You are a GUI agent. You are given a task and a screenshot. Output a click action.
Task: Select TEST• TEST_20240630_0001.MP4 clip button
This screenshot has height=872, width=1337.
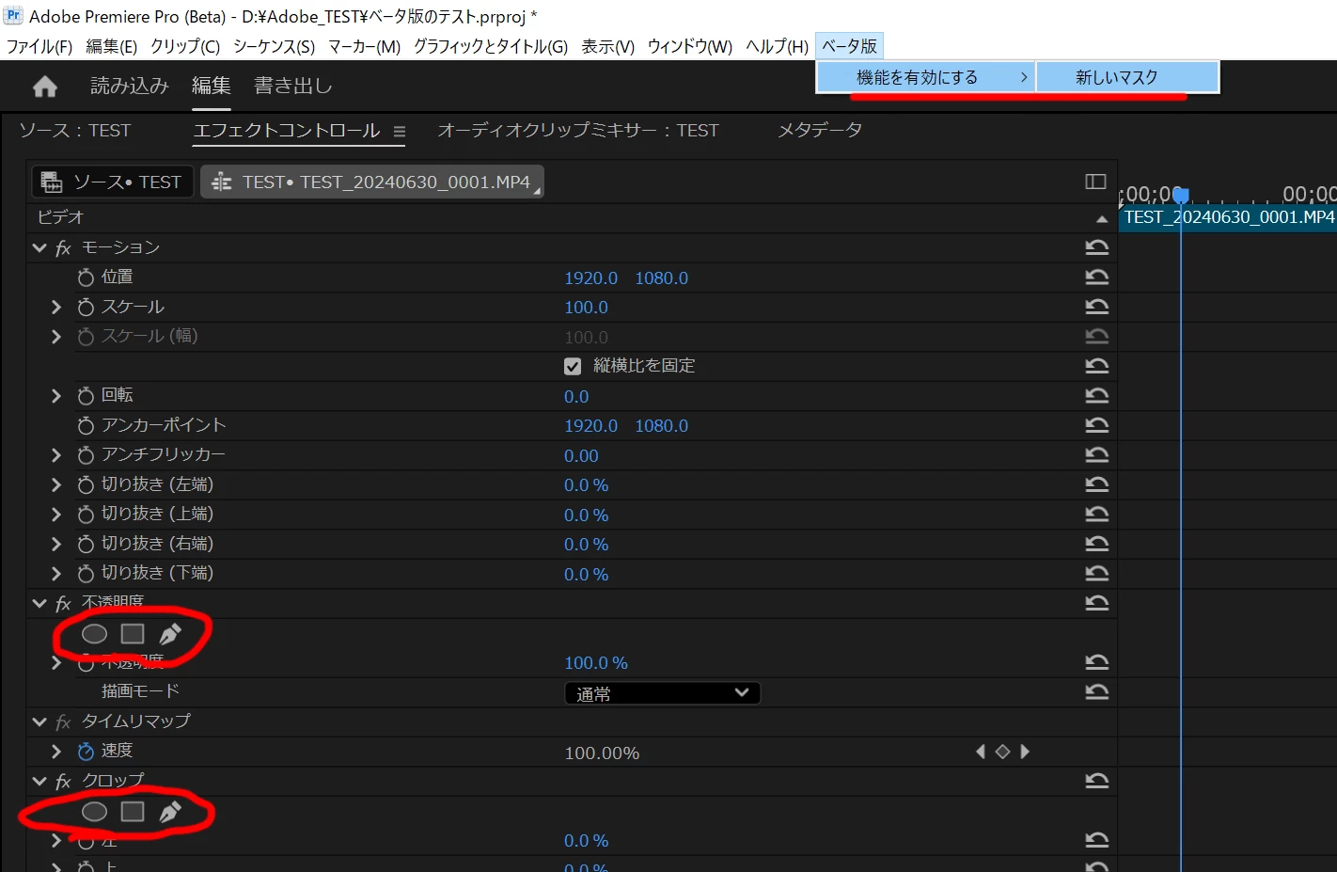[372, 182]
